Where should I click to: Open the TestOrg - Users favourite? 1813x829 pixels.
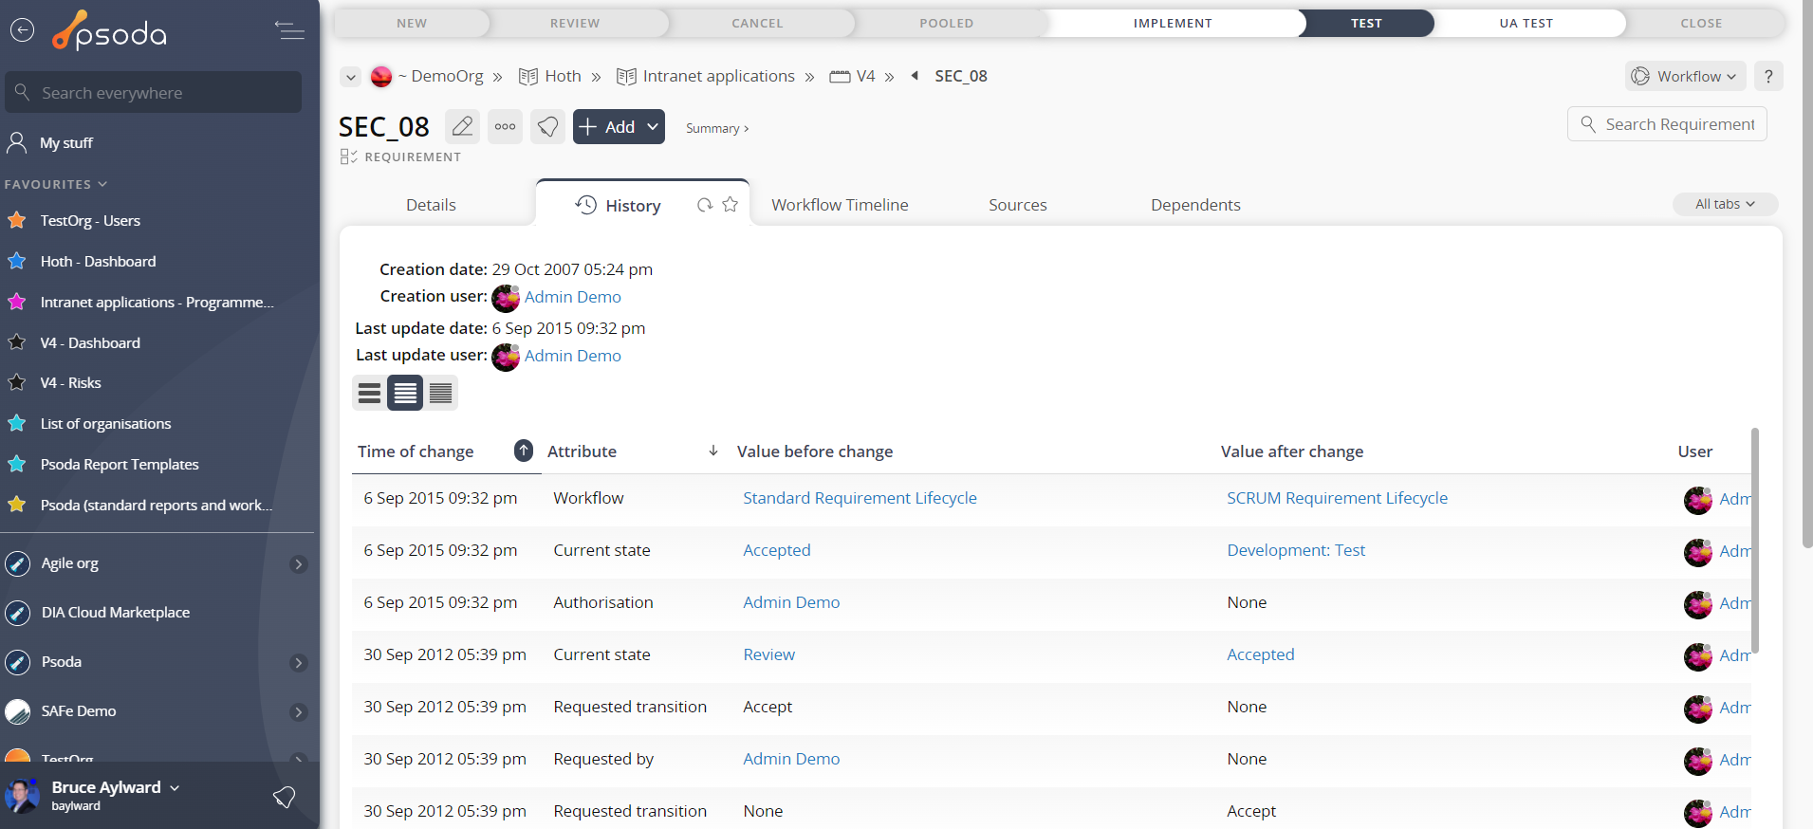click(90, 221)
